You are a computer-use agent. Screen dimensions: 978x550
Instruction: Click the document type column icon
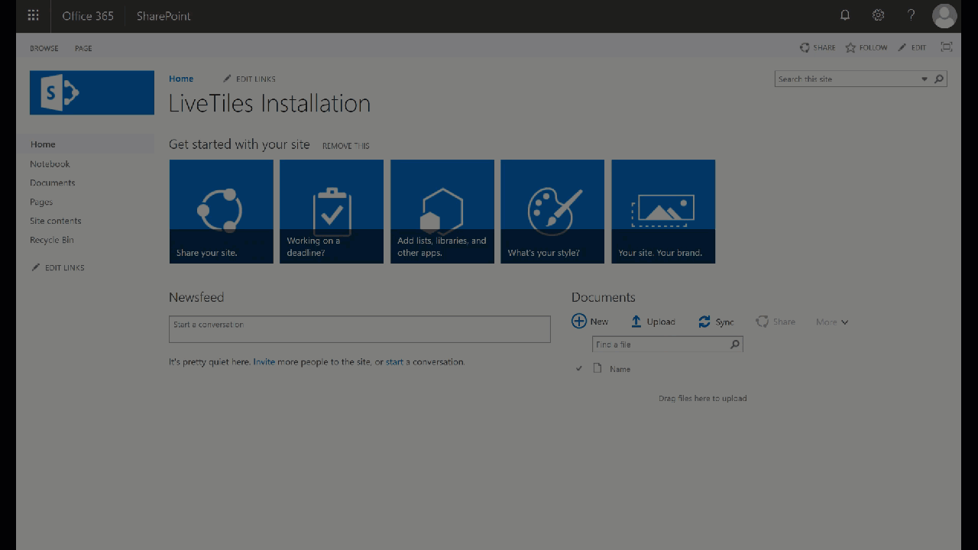pyautogui.click(x=597, y=368)
